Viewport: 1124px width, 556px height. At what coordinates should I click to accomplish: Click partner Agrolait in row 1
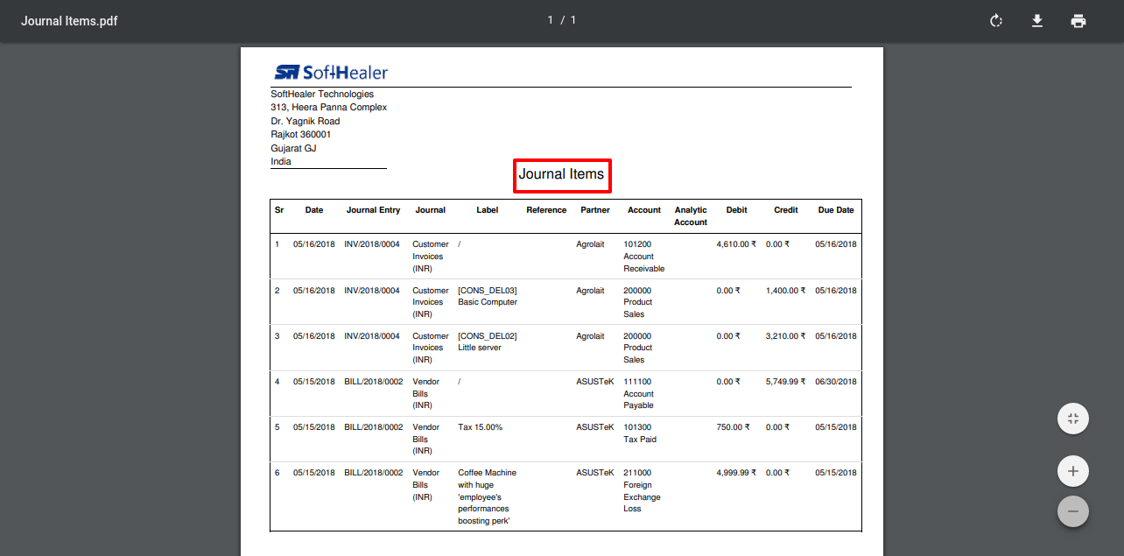[x=591, y=244]
